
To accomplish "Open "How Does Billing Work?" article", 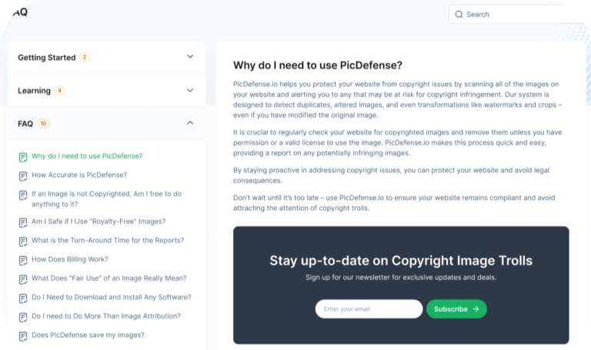I will coord(70,259).
